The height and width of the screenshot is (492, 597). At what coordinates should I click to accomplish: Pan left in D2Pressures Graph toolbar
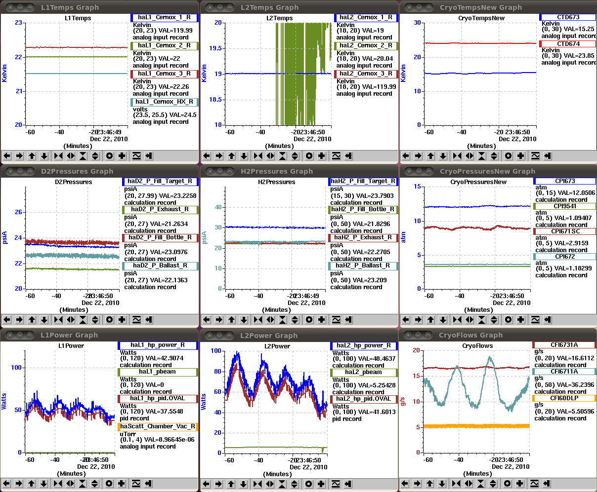(x=7, y=320)
